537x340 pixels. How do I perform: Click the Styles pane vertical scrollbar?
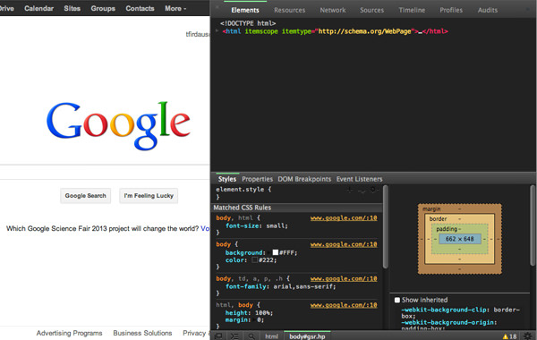385,226
